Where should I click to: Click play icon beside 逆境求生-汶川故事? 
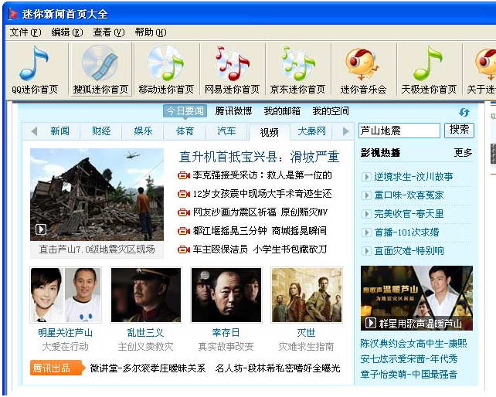(366, 177)
